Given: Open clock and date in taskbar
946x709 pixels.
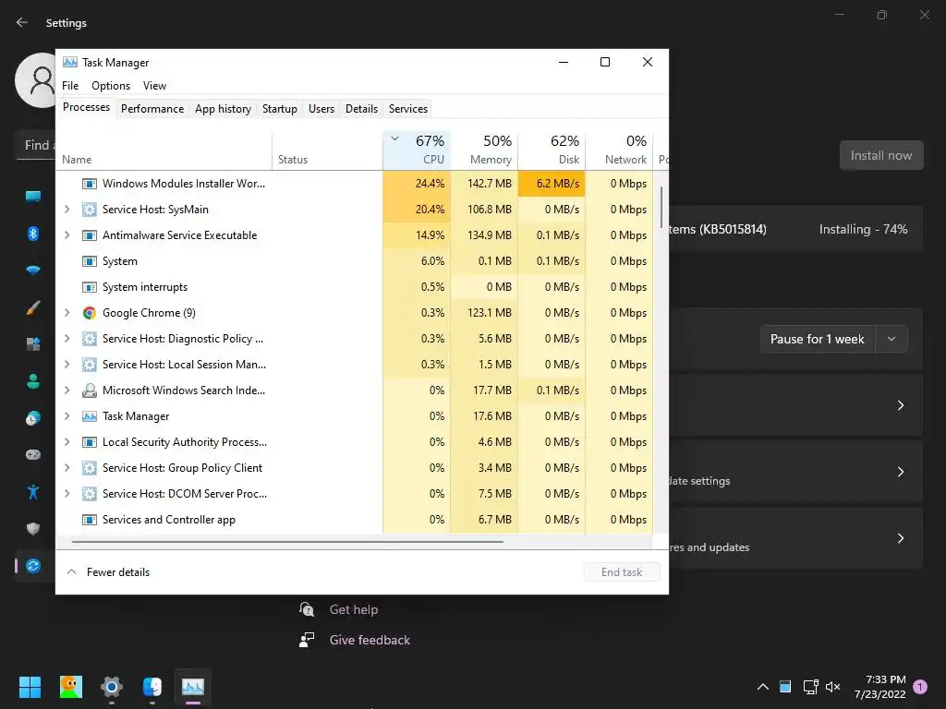Looking at the screenshot, I should tap(880, 687).
